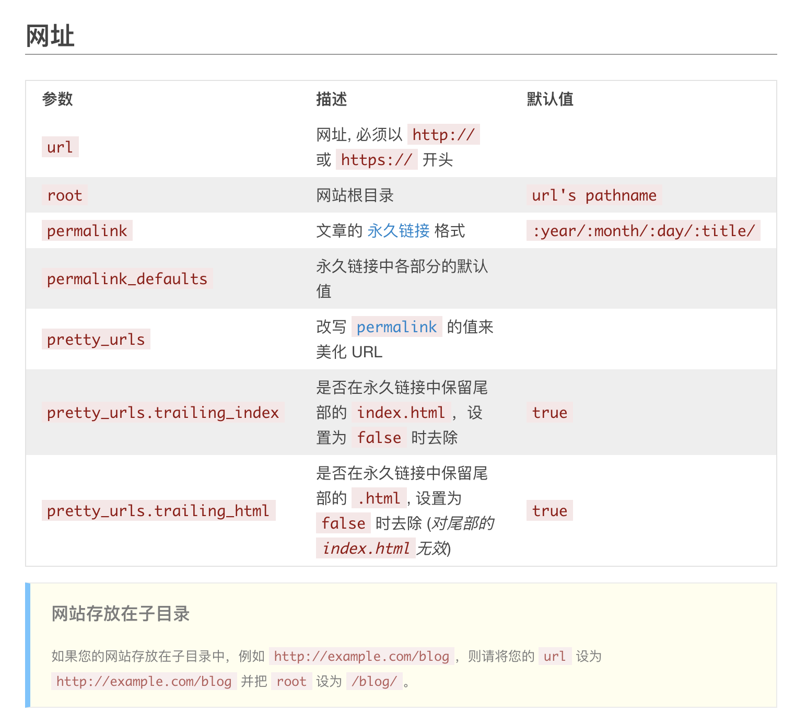This screenshot has height=724, width=795.
Task: Click the true default value for trailing_index
Action: click(549, 413)
